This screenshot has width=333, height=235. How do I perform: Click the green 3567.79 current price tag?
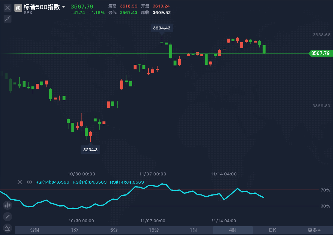click(320, 53)
